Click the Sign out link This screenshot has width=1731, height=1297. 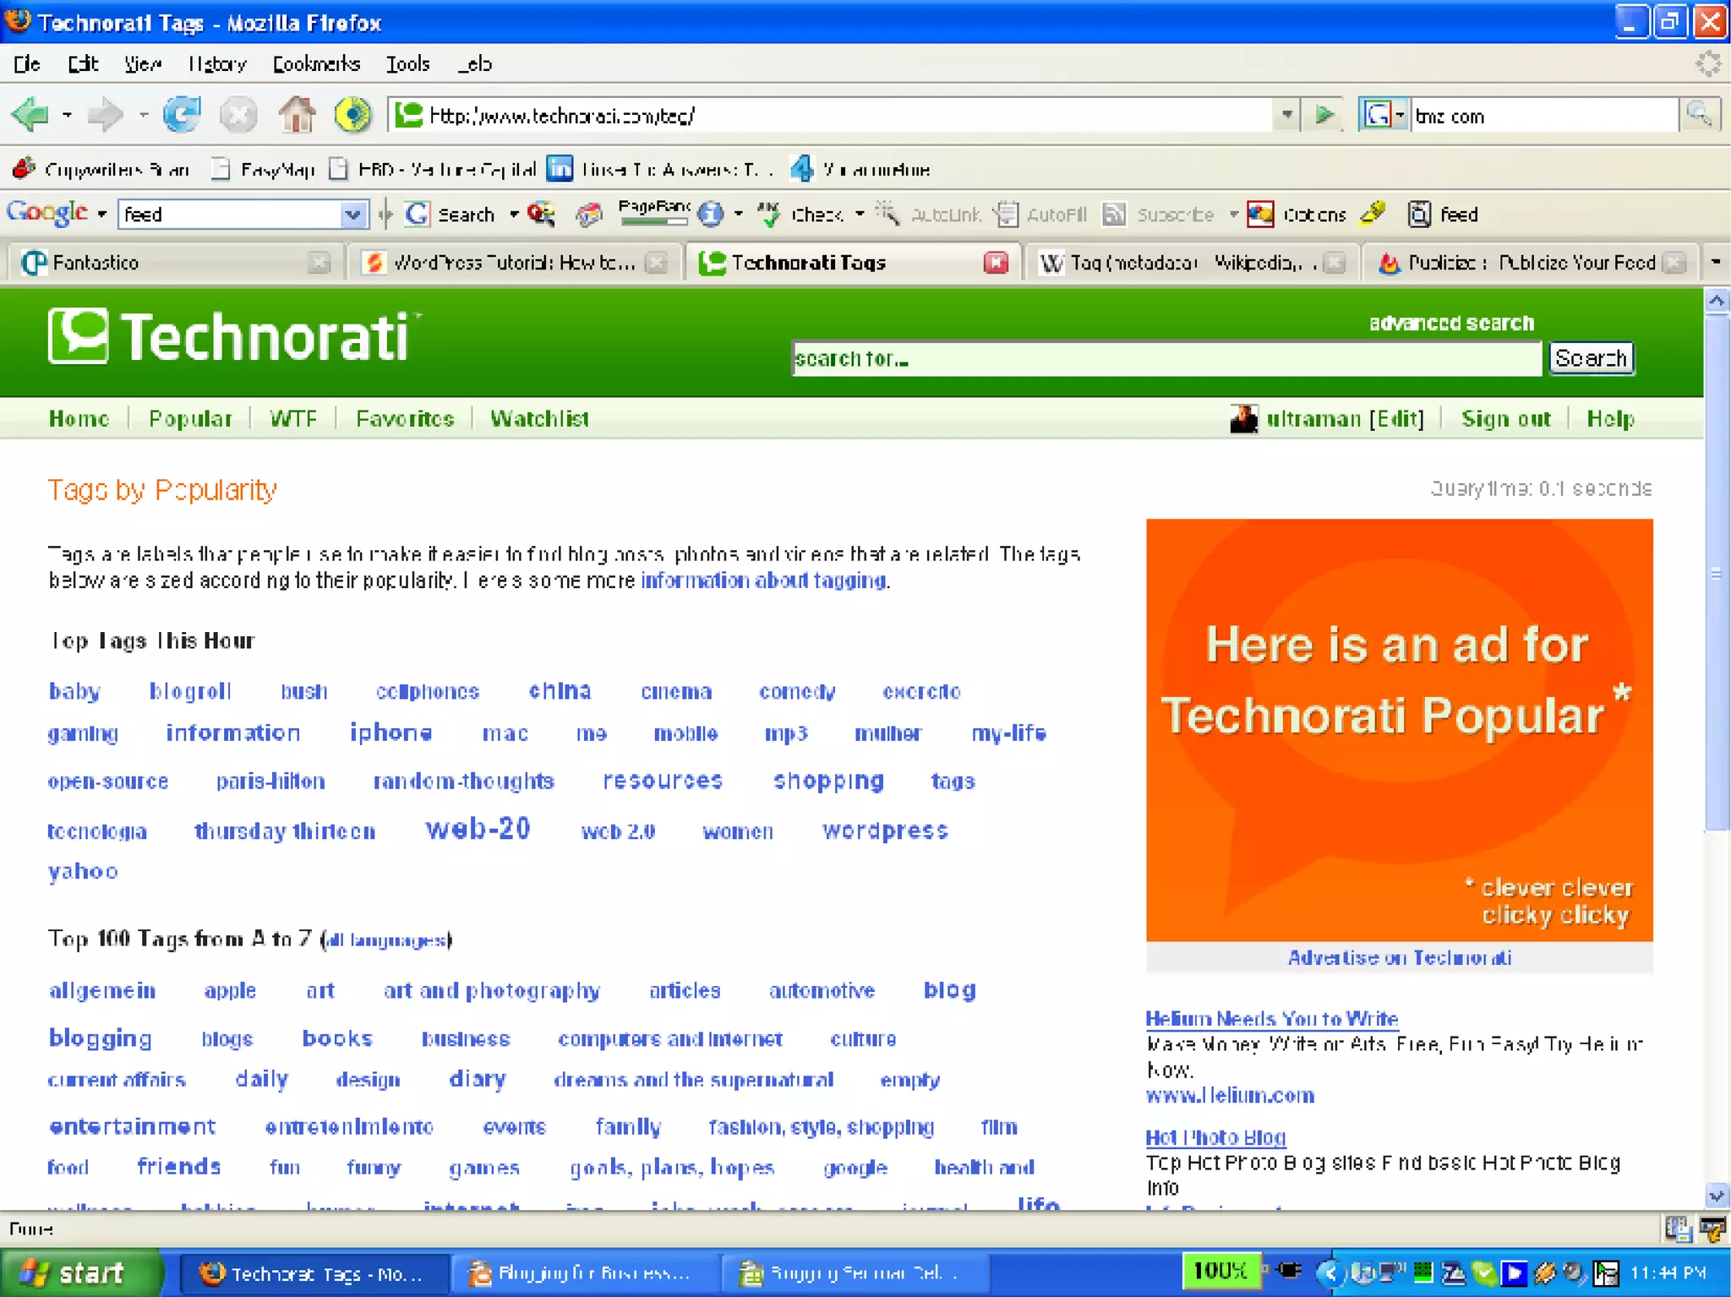(1505, 419)
